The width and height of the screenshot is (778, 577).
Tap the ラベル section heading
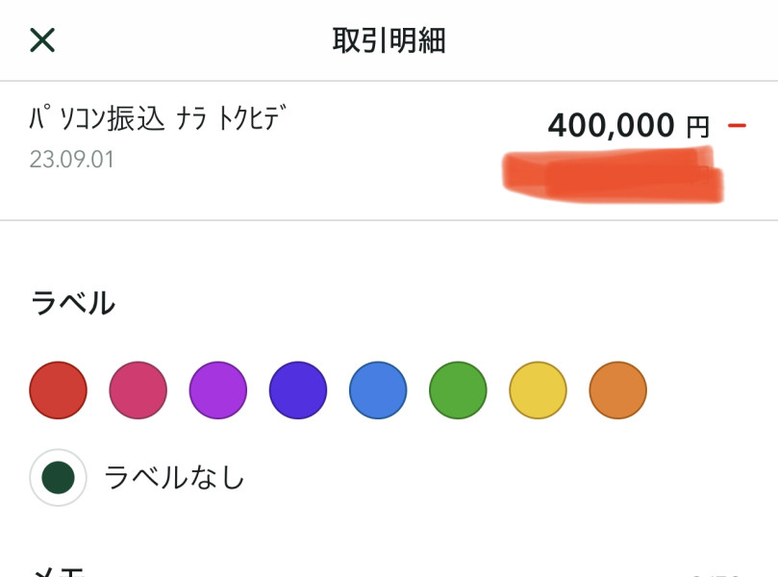pos(73,304)
